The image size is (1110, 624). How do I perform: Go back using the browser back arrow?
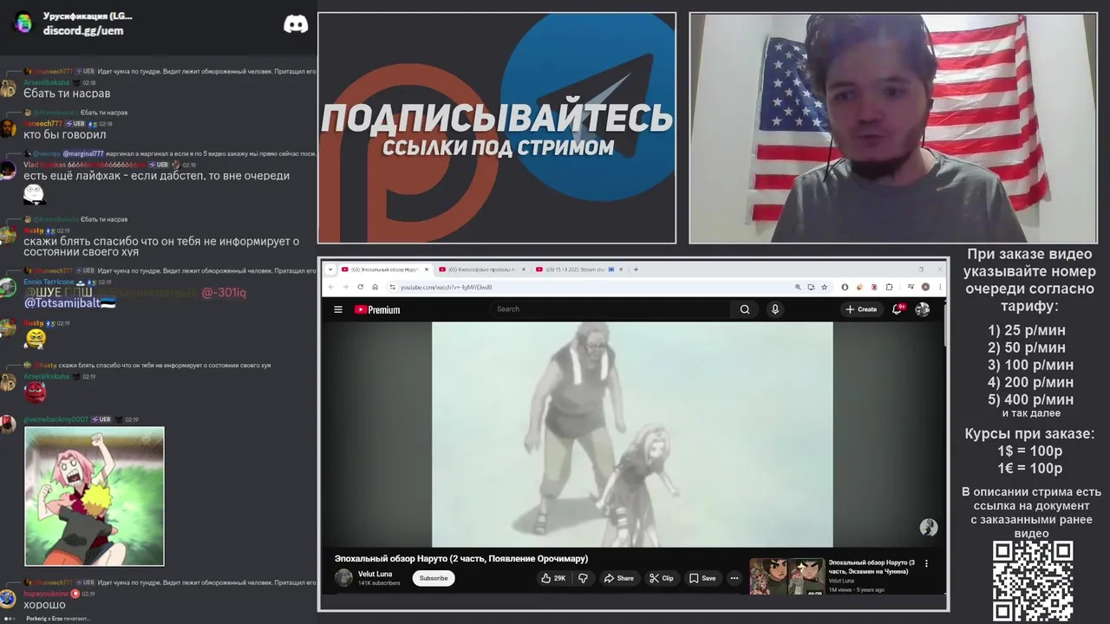point(330,287)
